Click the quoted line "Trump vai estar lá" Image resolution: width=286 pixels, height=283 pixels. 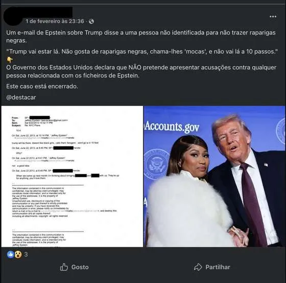coord(142,52)
